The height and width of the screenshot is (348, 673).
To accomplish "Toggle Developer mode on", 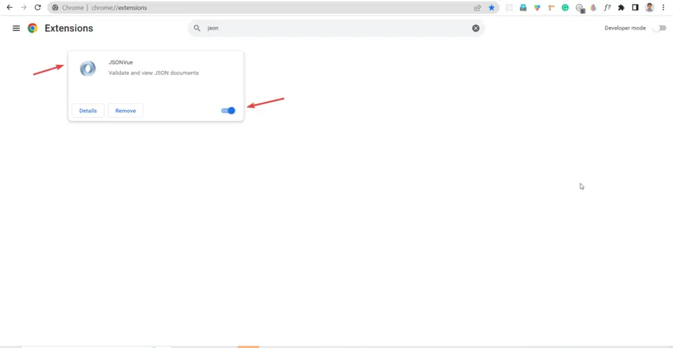I will point(659,28).
